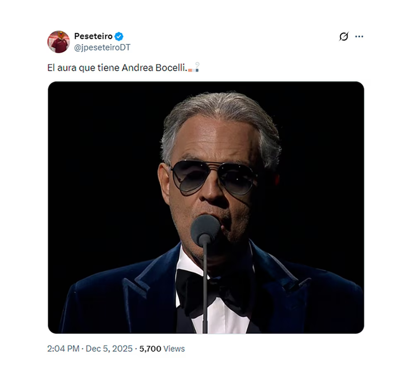
Task: Click the microphone head in the tweet photo
Action: (205, 229)
